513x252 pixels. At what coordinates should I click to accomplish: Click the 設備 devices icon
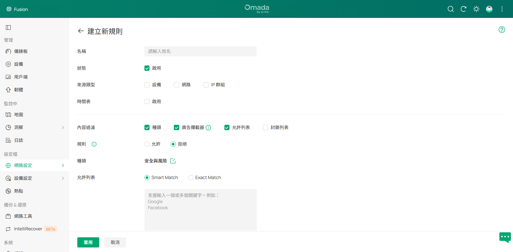[x=8, y=64]
